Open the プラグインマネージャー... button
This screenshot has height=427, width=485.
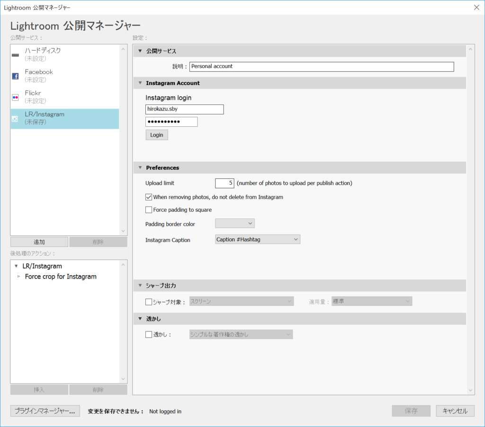click(x=45, y=411)
